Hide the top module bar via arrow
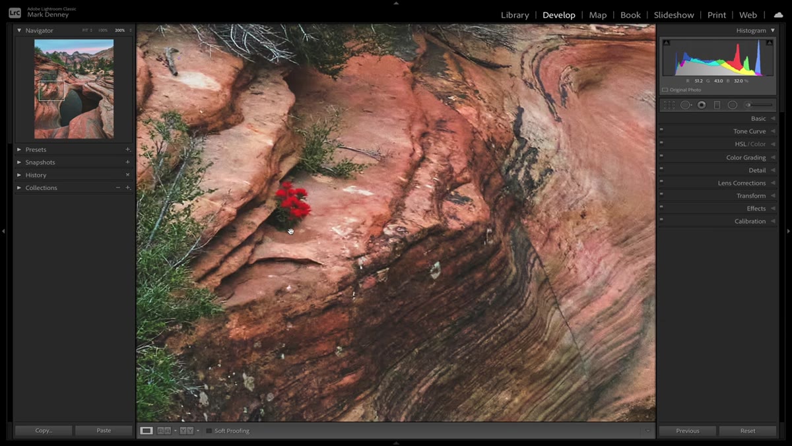 (396, 3)
